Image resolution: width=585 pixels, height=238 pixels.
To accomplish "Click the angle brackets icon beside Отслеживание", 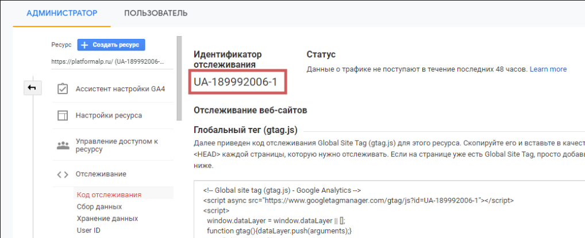I will (63, 174).
